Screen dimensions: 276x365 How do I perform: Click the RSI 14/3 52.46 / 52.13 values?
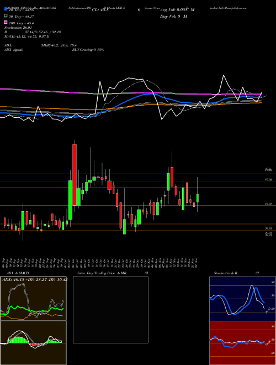point(43,32)
